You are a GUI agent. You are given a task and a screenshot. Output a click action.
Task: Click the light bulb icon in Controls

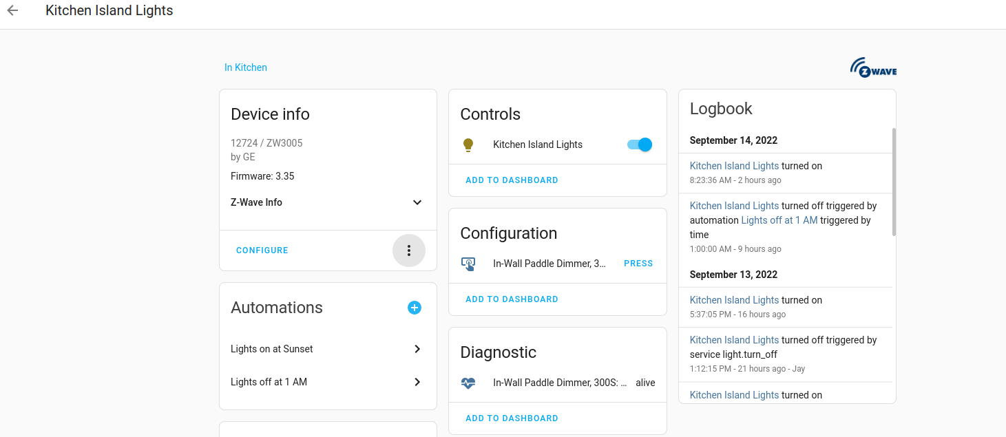[468, 145]
